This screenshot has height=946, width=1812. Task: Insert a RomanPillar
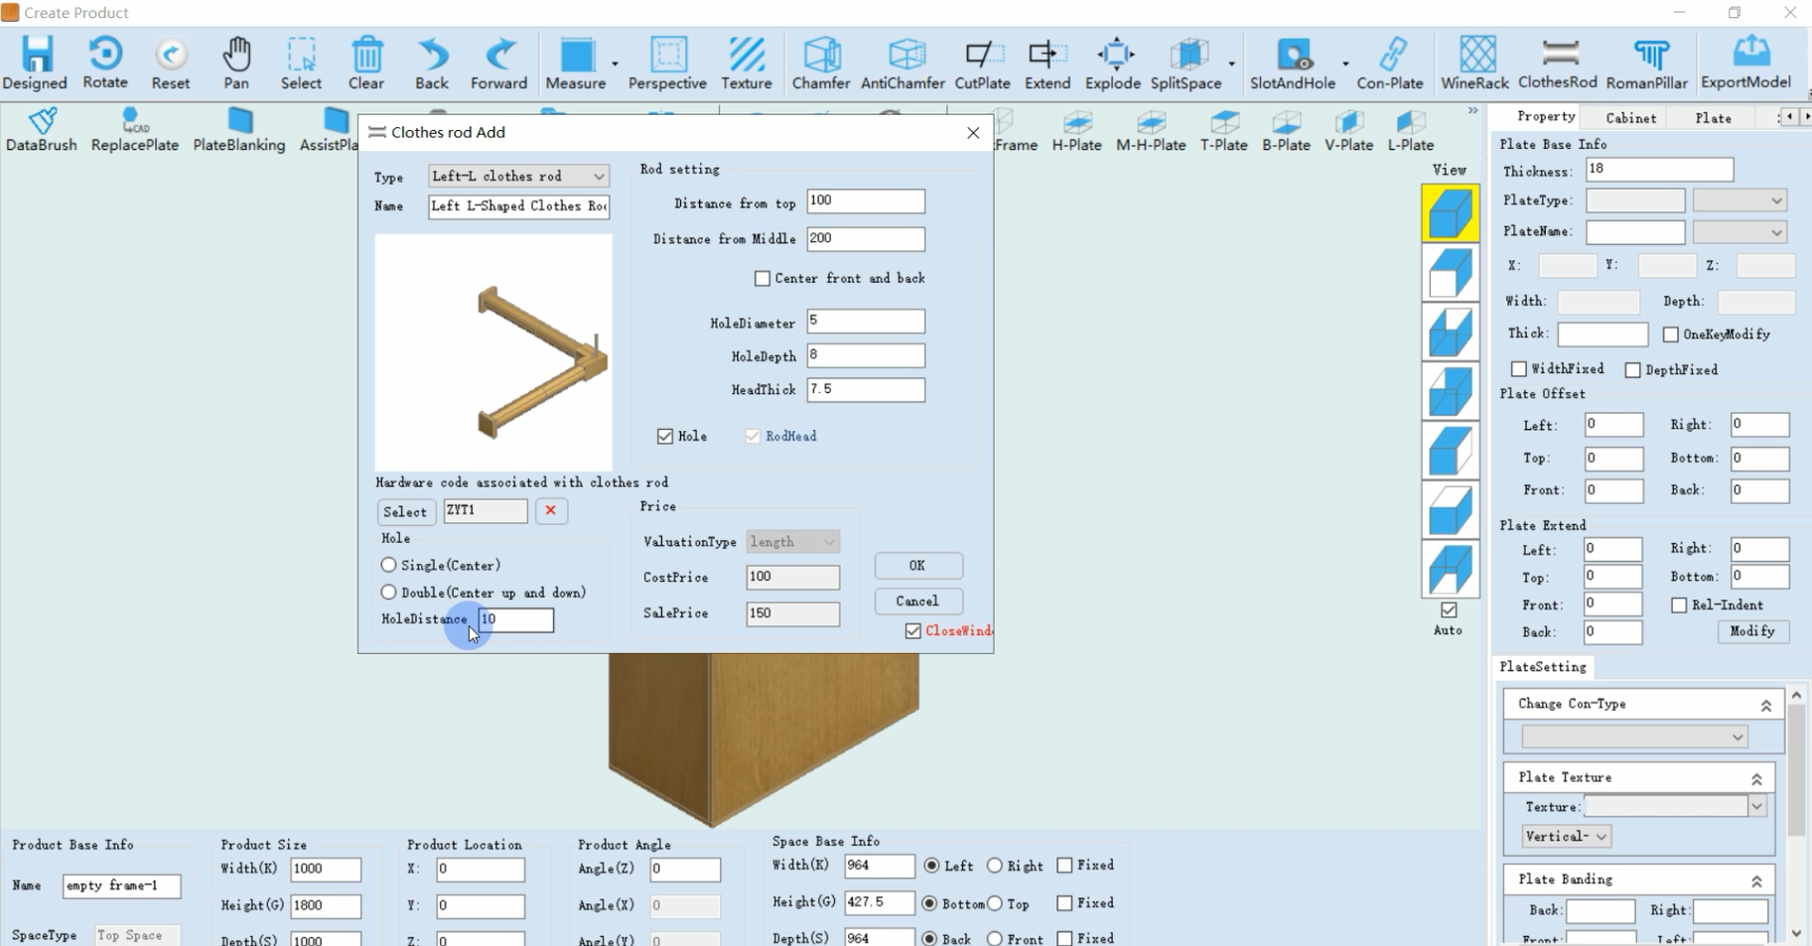tap(1647, 63)
